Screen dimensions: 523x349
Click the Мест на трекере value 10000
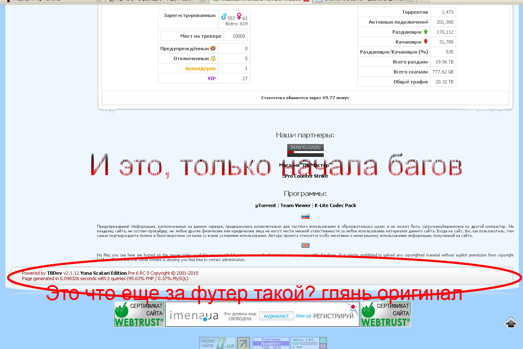(x=239, y=36)
